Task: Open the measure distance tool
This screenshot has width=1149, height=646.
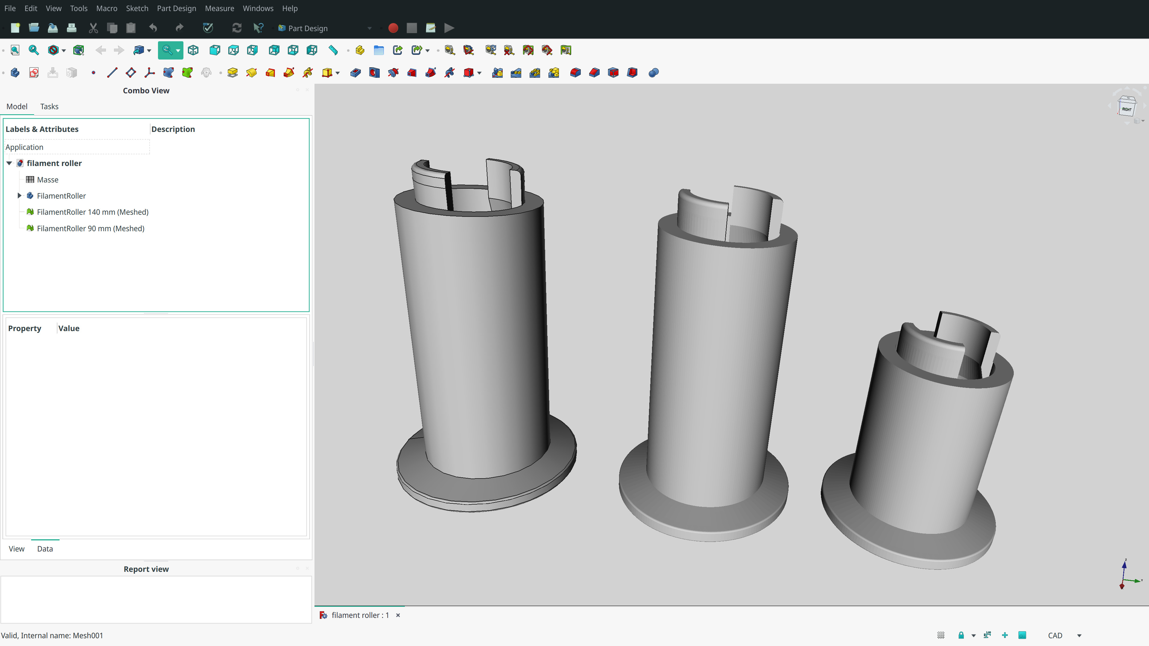Action: (333, 50)
